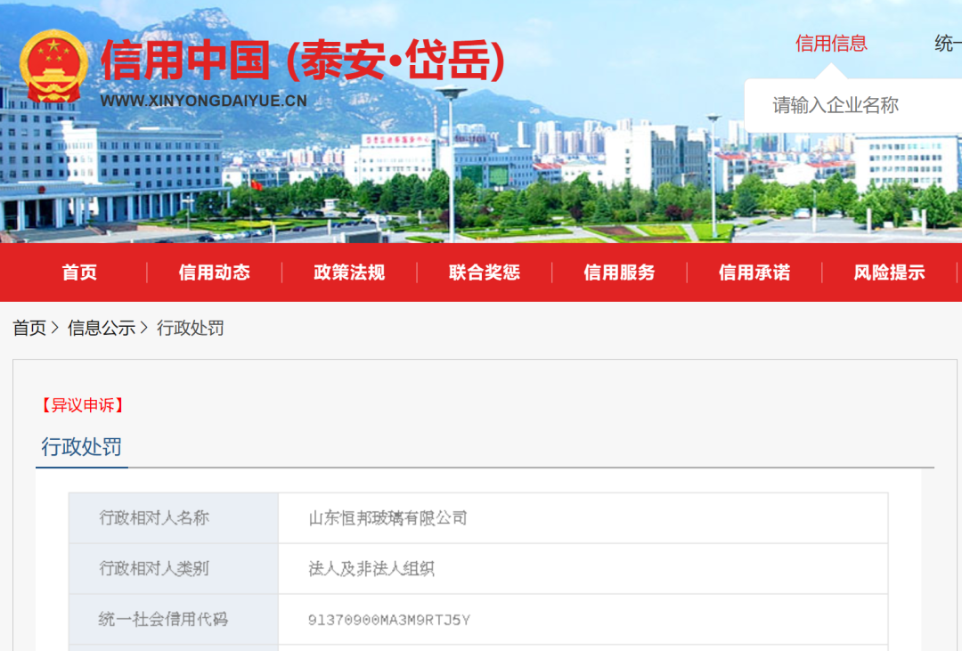Open the 风险提示 navigation item
The width and height of the screenshot is (962, 651).
889,273
